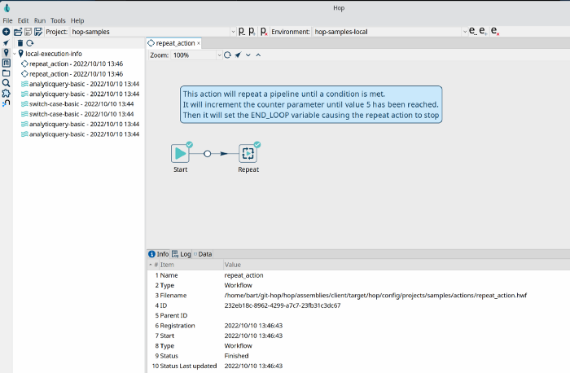The height and width of the screenshot is (373, 570).
Task: Open the Data Orchestration perspective icon
Action: click(x=6, y=43)
